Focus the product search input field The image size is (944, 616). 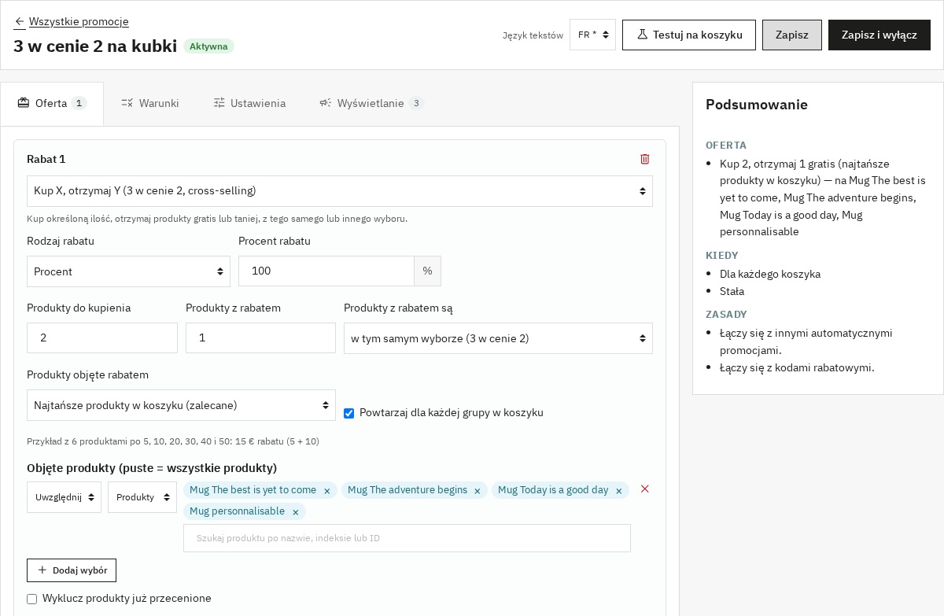click(x=407, y=538)
